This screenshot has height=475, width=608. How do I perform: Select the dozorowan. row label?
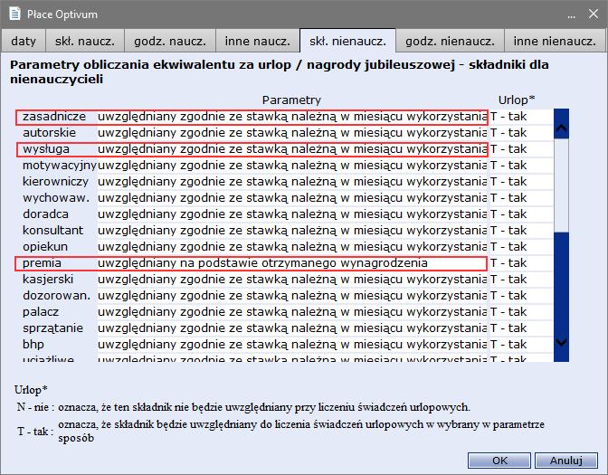point(56,296)
